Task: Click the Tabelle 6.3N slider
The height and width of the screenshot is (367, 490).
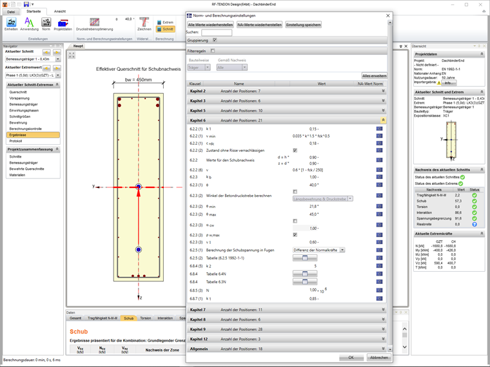Action: pos(305,281)
